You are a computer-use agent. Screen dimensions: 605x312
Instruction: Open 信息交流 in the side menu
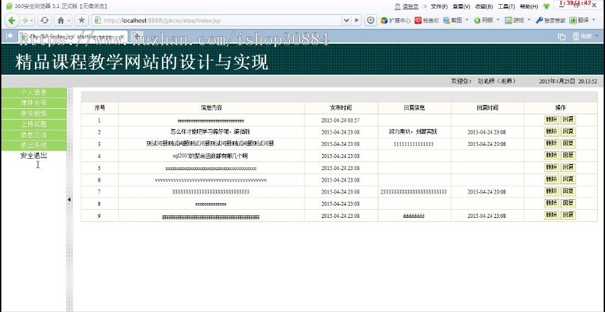(x=34, y=134)
